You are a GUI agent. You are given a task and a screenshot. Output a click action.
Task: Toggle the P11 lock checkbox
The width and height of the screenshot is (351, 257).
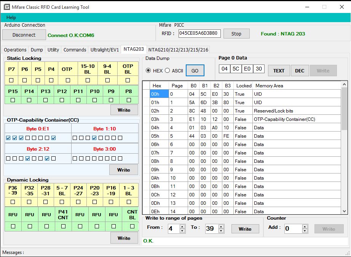pyautogui.click(x=78, y=100)
